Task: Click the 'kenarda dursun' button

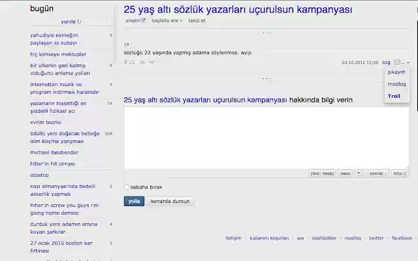Action: [x=170, y=201]
